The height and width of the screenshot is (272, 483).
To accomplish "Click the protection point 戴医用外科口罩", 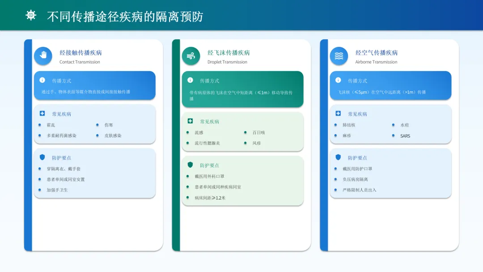I will point(209,177).
